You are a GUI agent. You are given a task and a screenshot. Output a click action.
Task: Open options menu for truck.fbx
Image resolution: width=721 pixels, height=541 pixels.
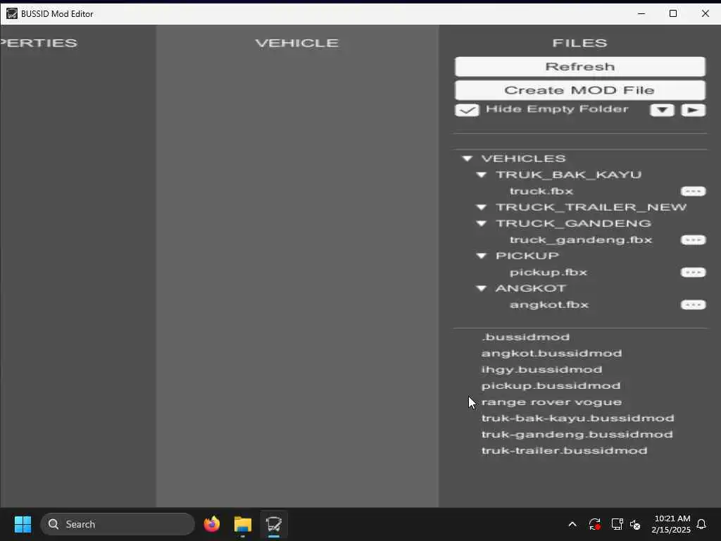click(x=693, y=192)
